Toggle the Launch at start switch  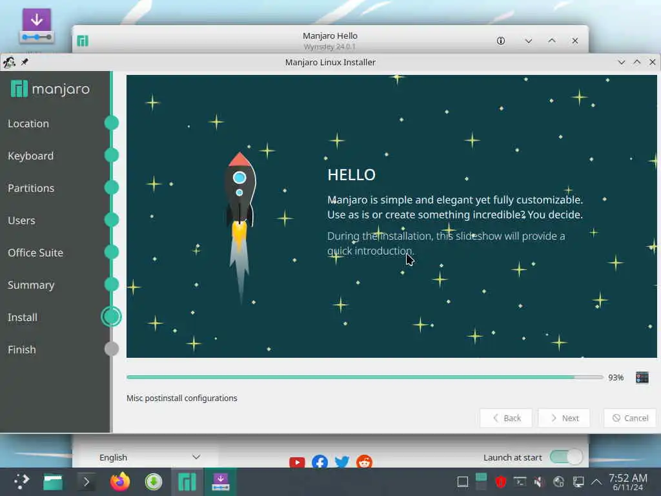click(x=566, y=457)
